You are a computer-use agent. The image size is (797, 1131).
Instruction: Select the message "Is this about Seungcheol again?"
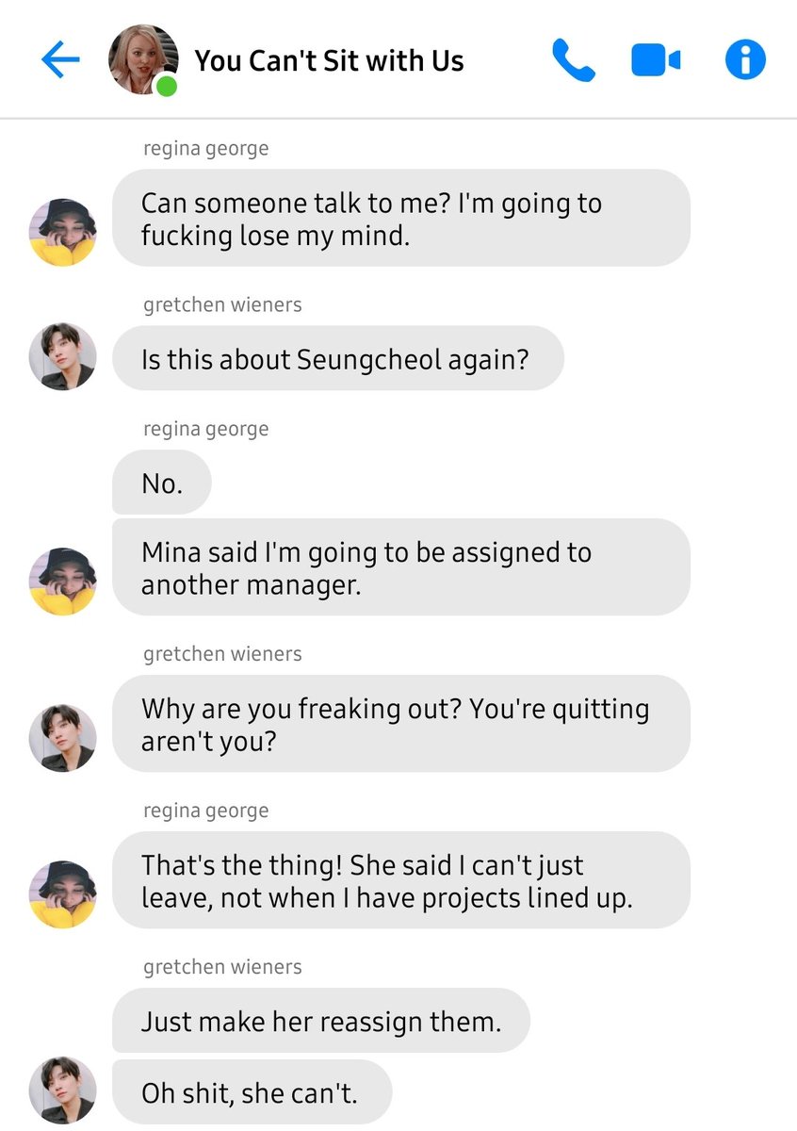tap(338, 358)
